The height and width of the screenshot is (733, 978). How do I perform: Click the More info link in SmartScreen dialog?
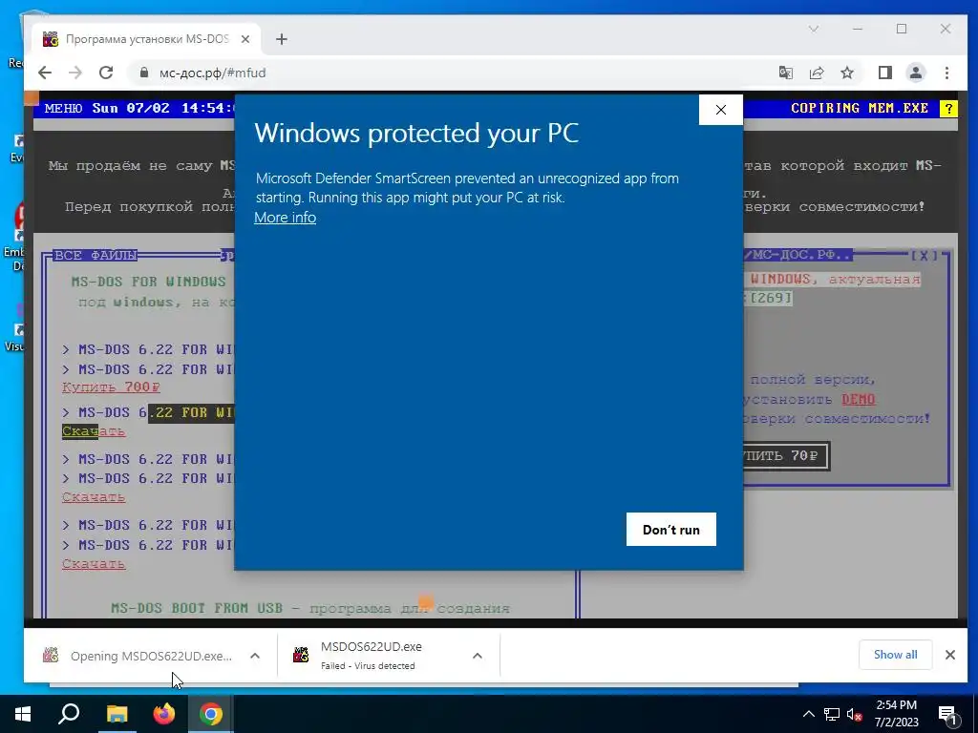pos(285,218)
